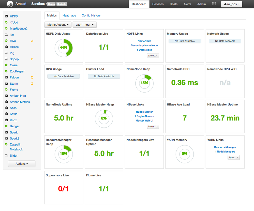Expand More in YARN Links widget
This screenshot has width=254, height=211.
click(234, 157)
